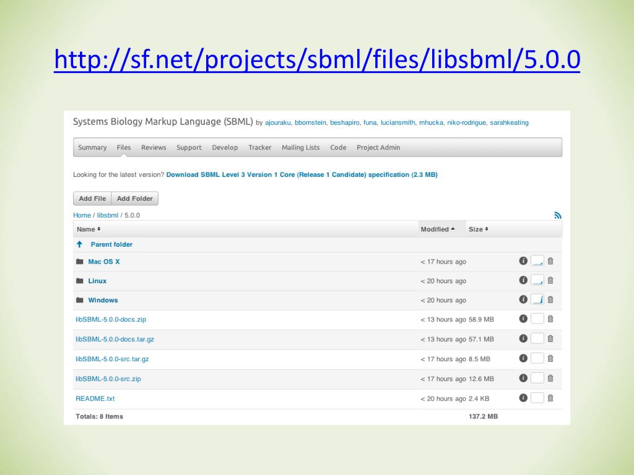The image size is (634, 475).
Task: Open author profile sarahkeating
Action: pyautogui.click(x=509, y=122)
